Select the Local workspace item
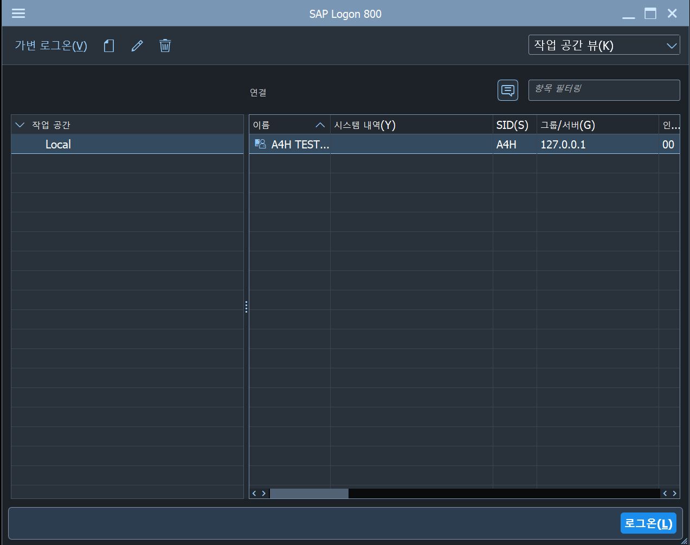Viewport: 690px width, 545px height. click(127, 144)
